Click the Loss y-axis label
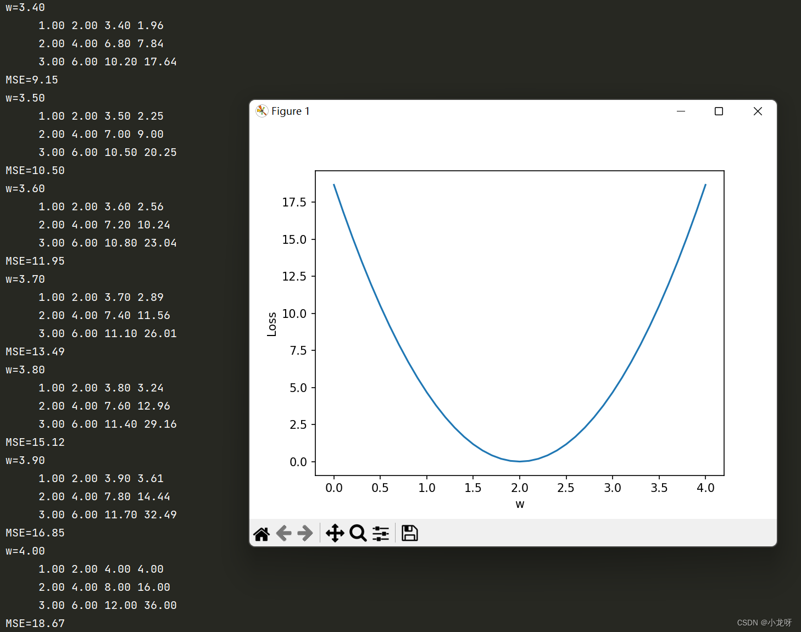Viewport: 801px width, 632px height. (x=272, y=324)
